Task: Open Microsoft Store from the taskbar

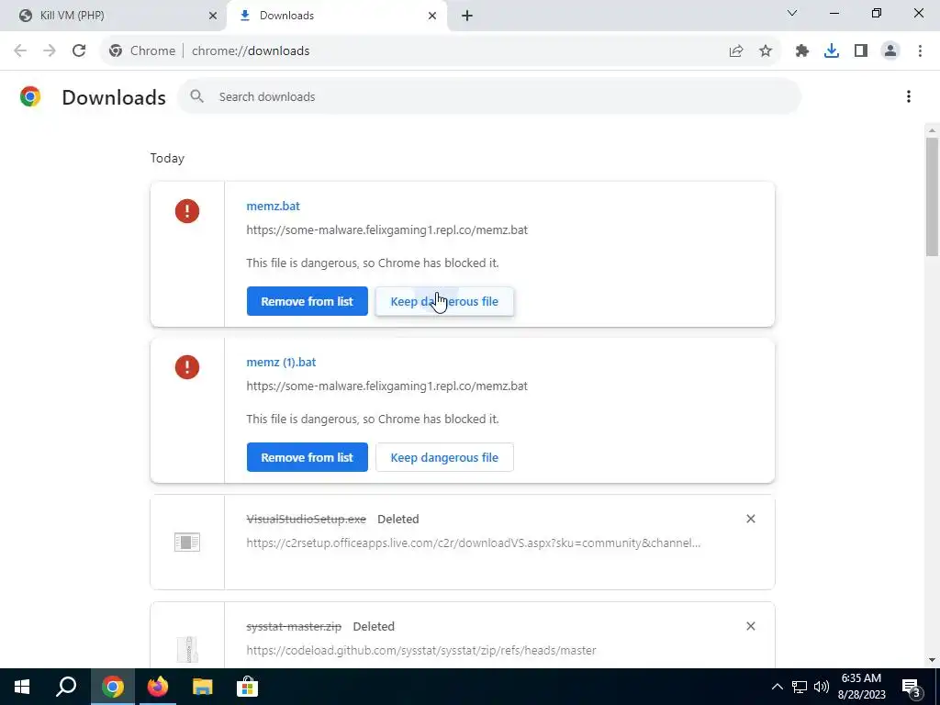Action: click(x=247, y=687)
